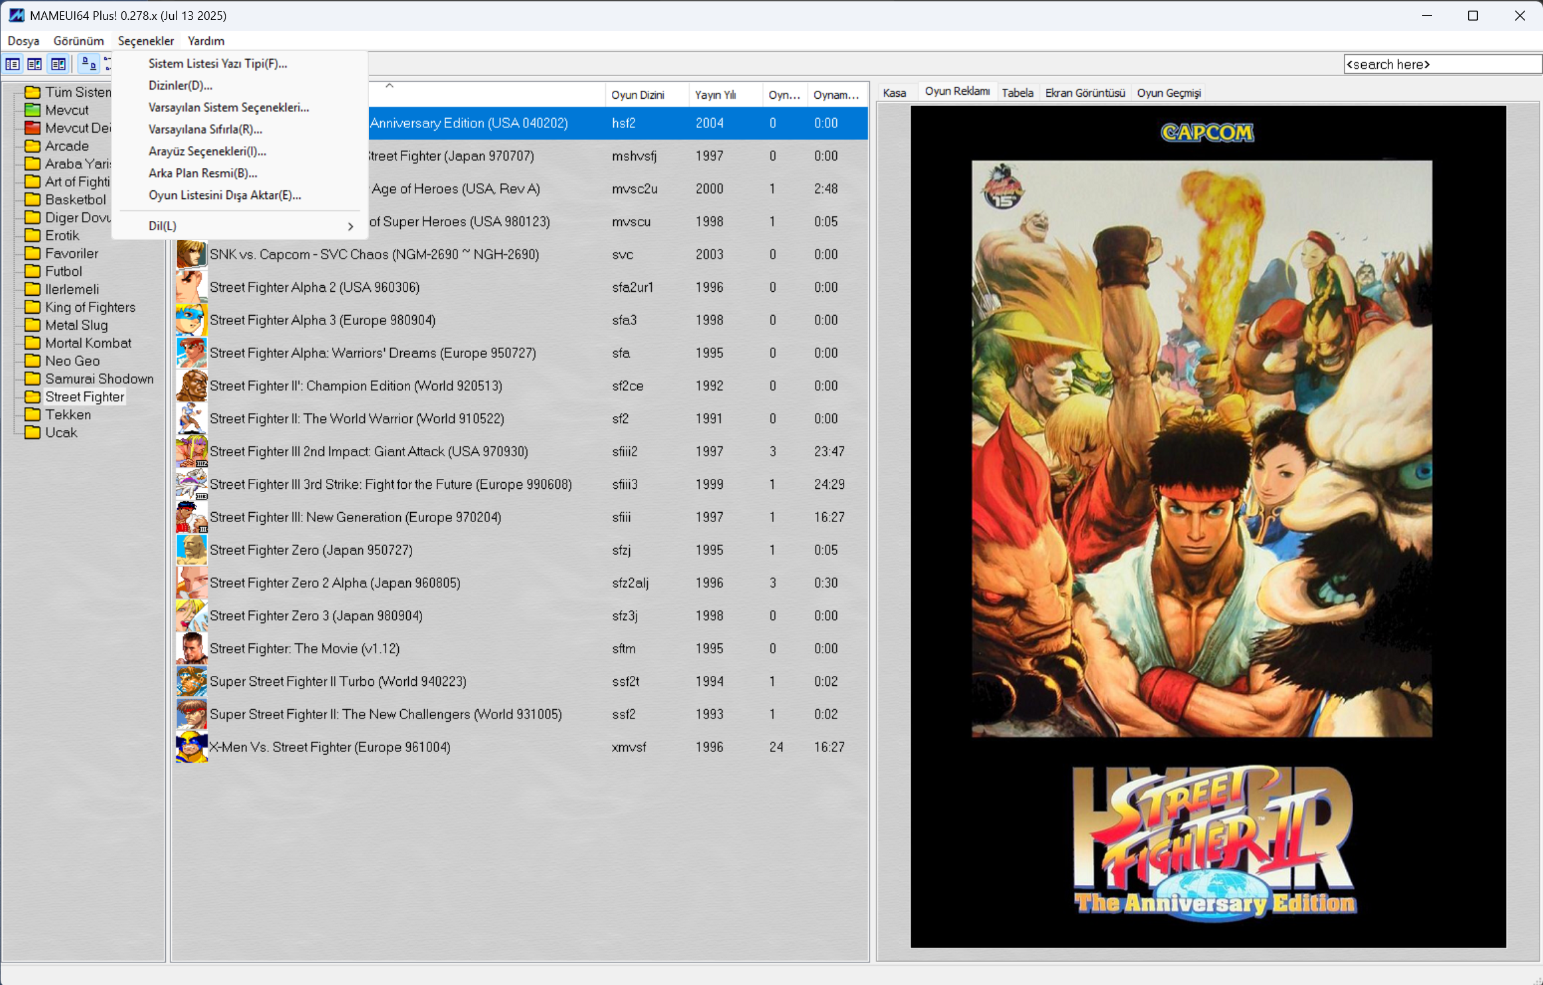
Task: Click the Street Fighter: The Movie icon
Action: pos(191,649)
